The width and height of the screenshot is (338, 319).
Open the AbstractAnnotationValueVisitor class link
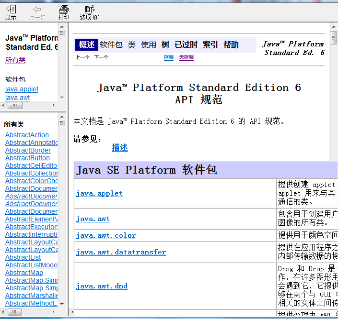(x=31, y=143)
